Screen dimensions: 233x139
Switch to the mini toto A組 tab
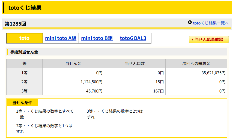(61, 38)
